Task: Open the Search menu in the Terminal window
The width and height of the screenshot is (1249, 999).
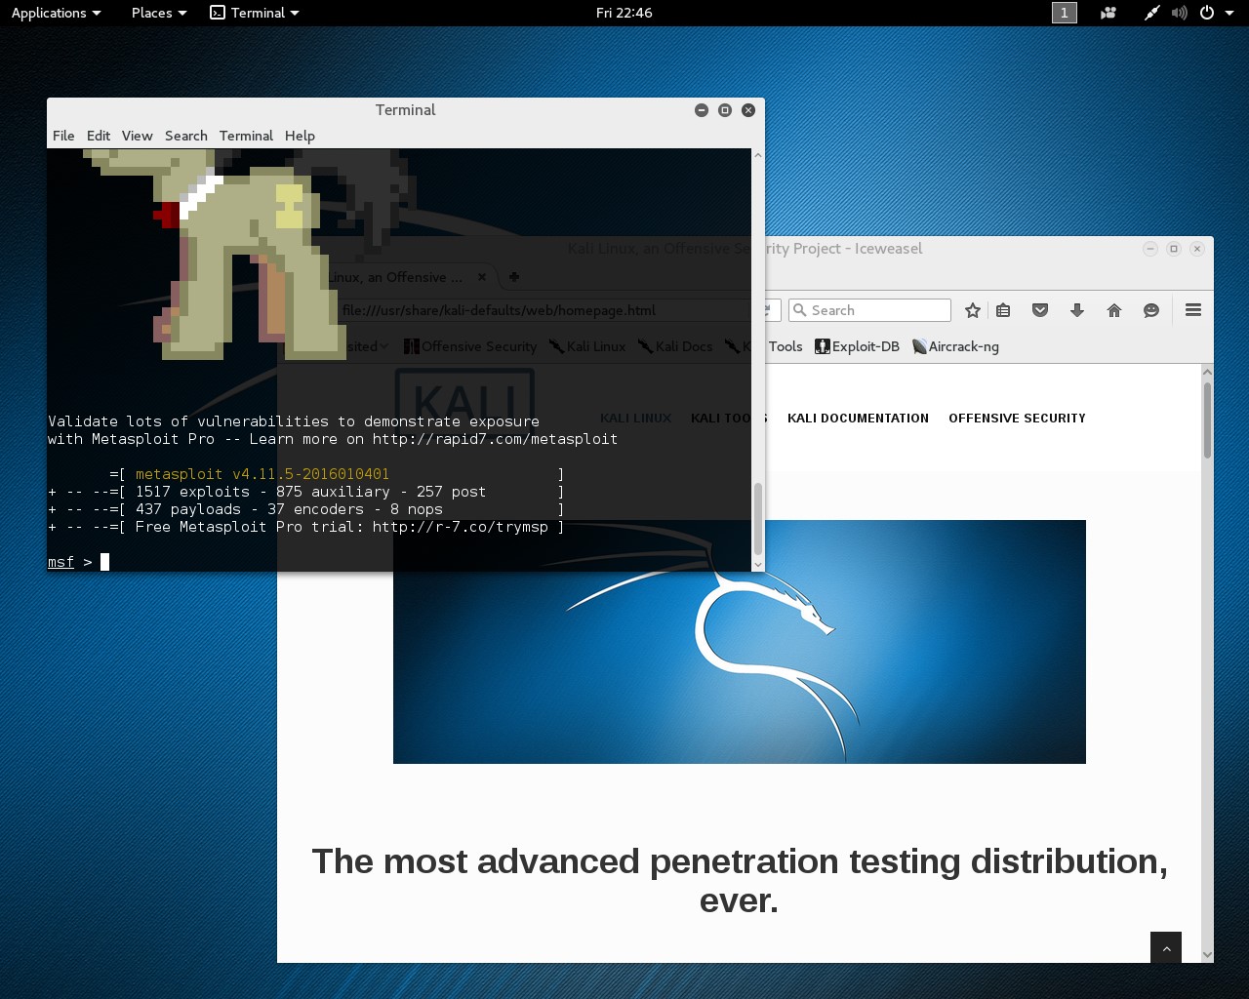Action: (185, 136)
